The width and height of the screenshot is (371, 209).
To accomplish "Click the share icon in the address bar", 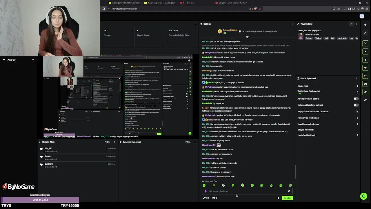I will point(250,9).
